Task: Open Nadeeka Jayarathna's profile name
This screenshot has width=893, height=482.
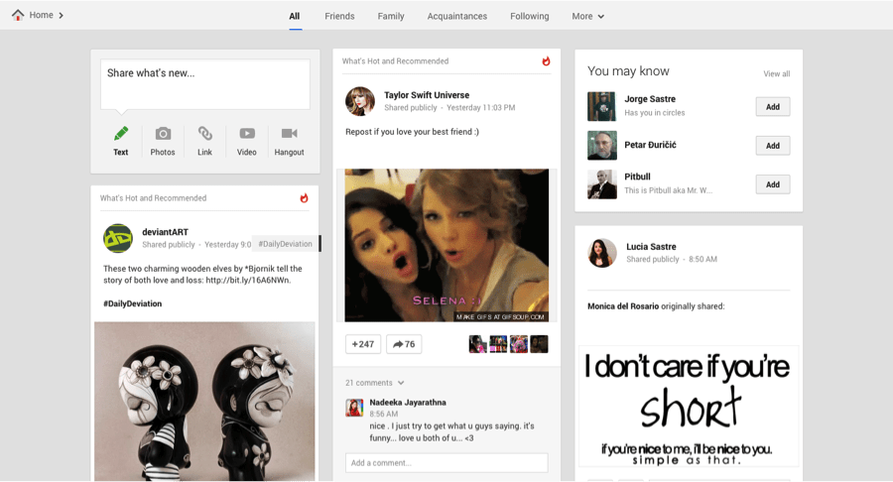Action: pyautogui.click(x=408, y=403)
